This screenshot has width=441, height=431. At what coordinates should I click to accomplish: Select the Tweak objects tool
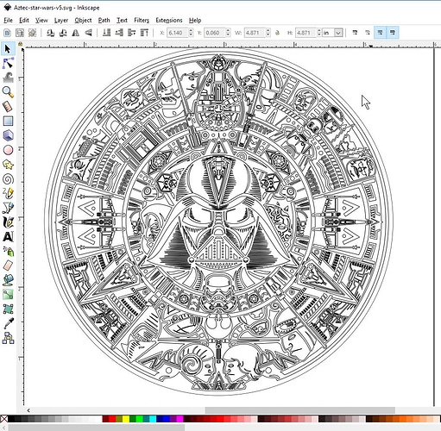click(8, 78)
